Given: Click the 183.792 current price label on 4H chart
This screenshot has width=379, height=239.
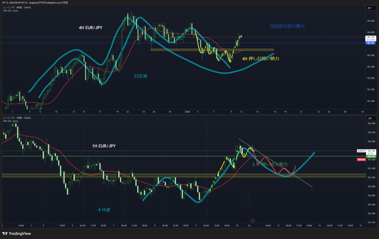Looking at the screenshot, I should (x=370, y=37).
